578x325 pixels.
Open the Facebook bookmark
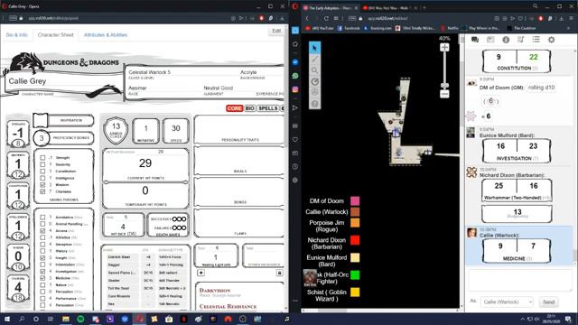pyautogui.click(x=349, y=28)
